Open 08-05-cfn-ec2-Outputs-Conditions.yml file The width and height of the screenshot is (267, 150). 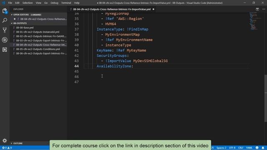[x=38, y=49]
